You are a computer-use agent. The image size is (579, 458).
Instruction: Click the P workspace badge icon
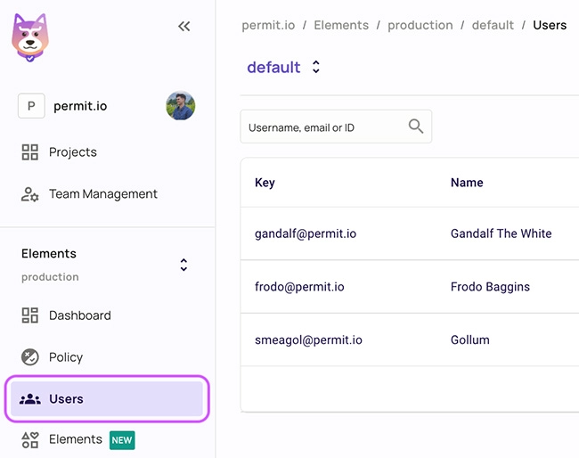[x=31, y=106]
